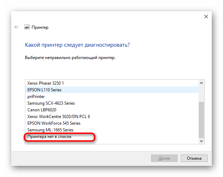Select the 'Принтера нет в списке' option
This screenshot has height=177, width=223.
pyautogui.click(x=49, y=137)
